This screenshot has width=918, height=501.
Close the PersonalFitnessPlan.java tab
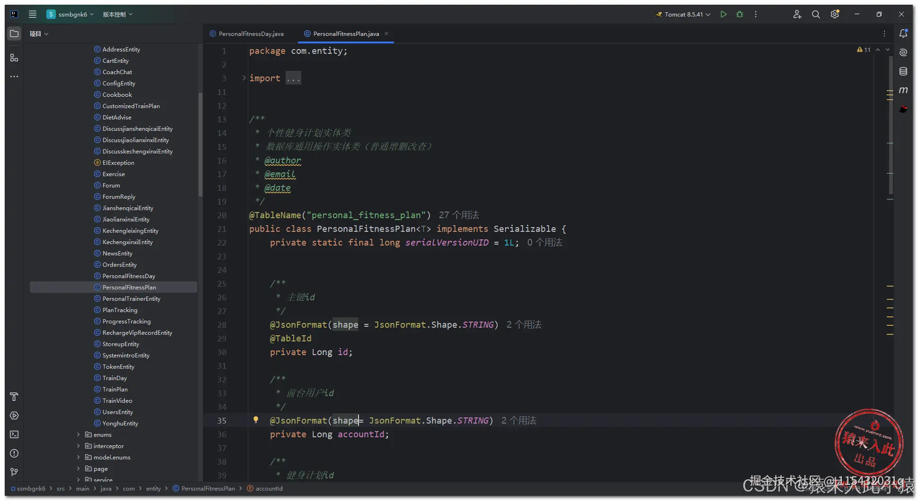point(386,34)
